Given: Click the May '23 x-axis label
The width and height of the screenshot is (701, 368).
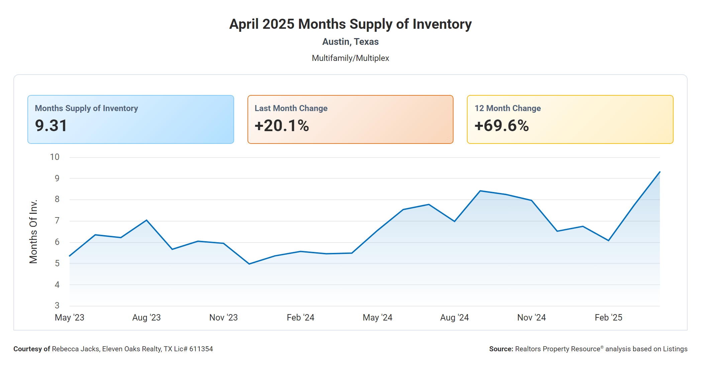Looking at the screenshot, I should coord(70,317).
